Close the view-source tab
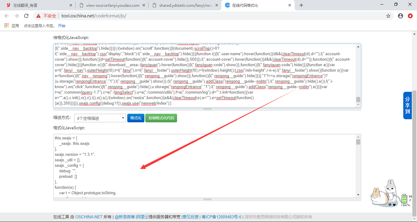The image size is (417, 222). pos(144,5)
